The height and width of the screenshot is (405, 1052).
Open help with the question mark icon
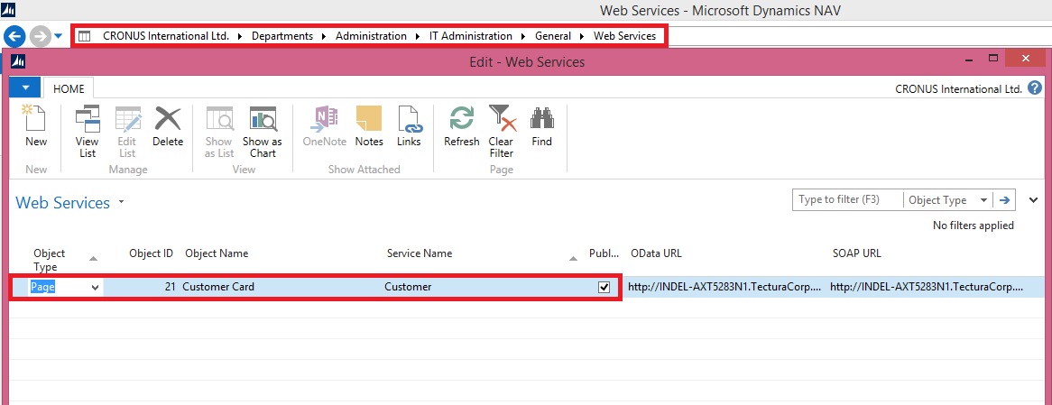(x=1035, y=87)
